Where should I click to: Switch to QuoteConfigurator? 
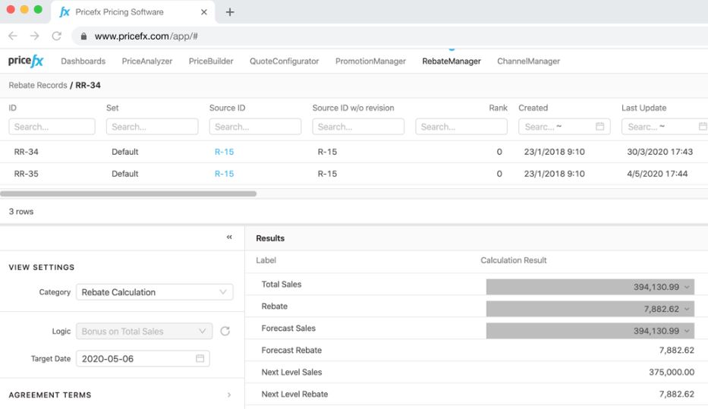[284, 61]
